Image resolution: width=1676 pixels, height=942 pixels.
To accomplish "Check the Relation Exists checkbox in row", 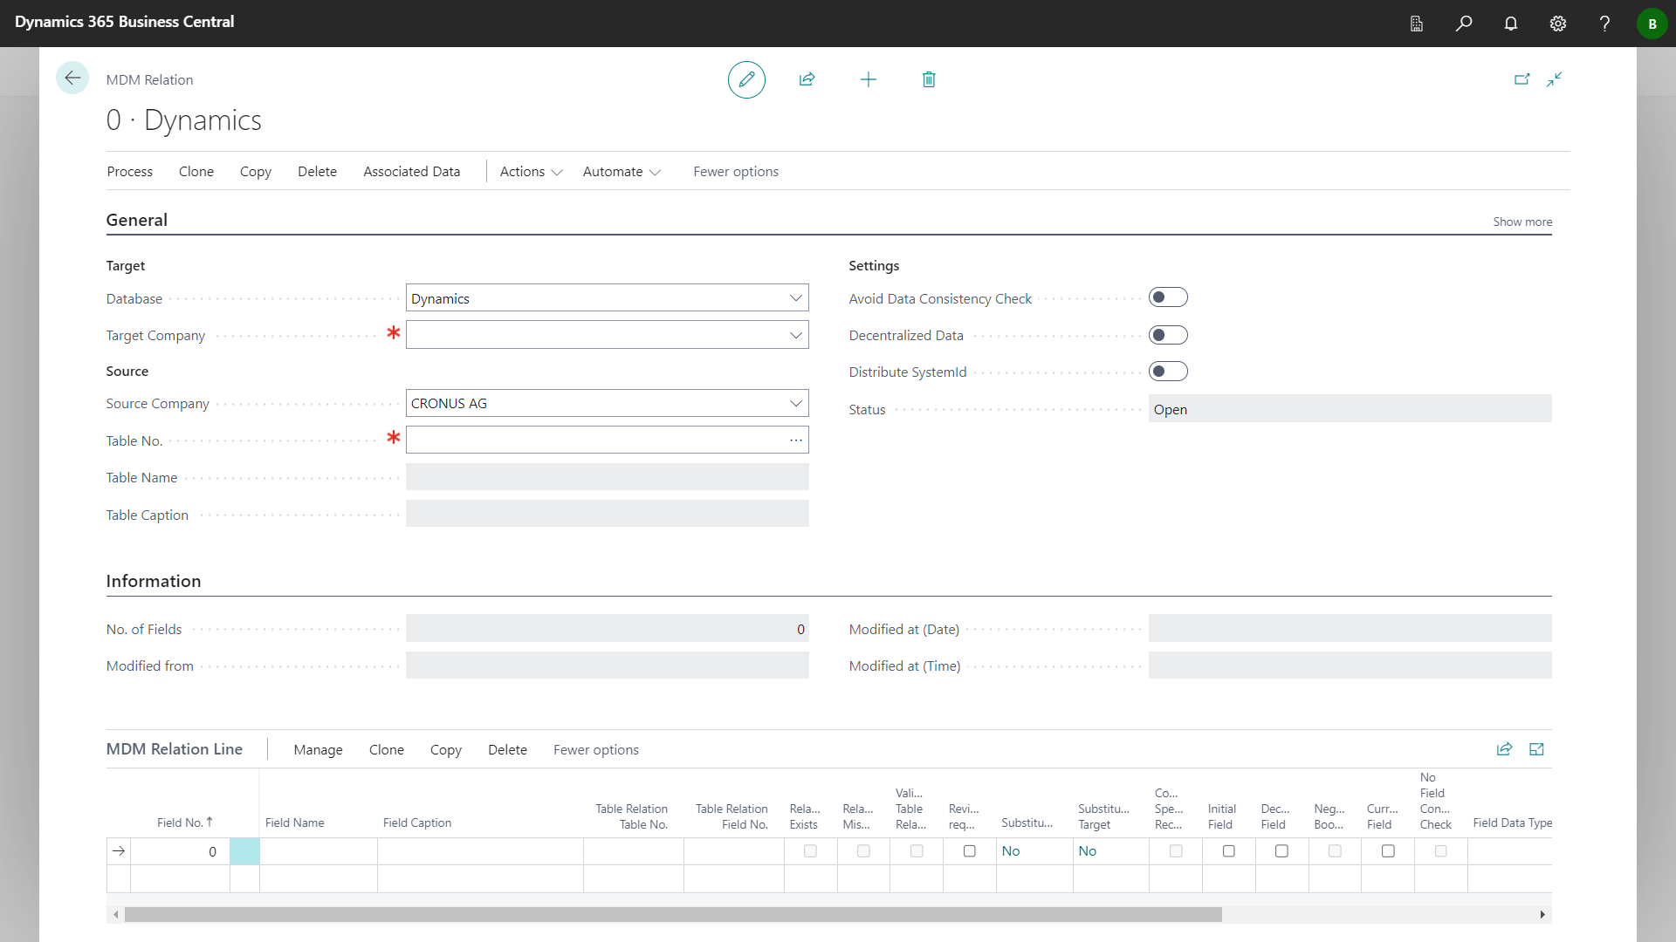I will 811,851.
